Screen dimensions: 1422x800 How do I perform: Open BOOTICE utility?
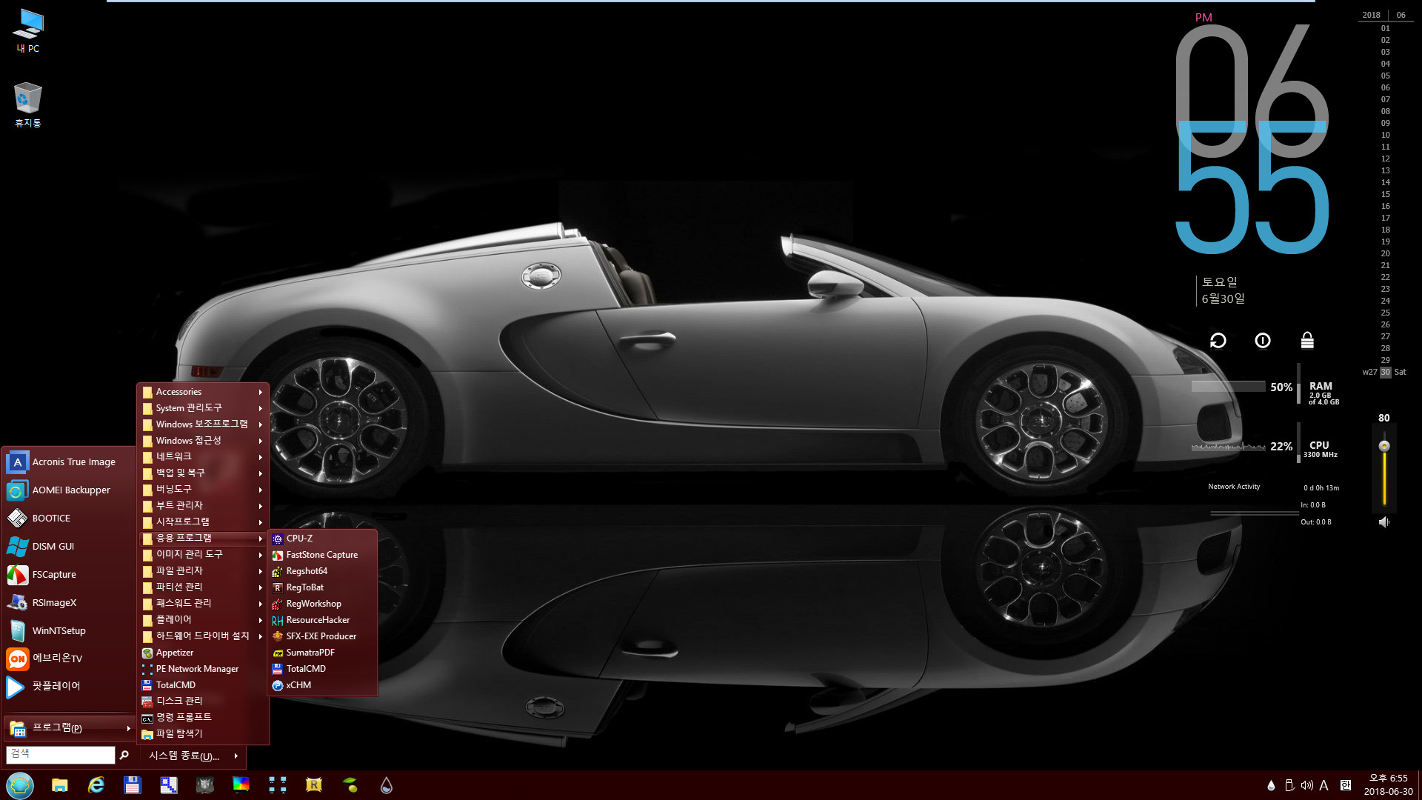tap(69, 518)
